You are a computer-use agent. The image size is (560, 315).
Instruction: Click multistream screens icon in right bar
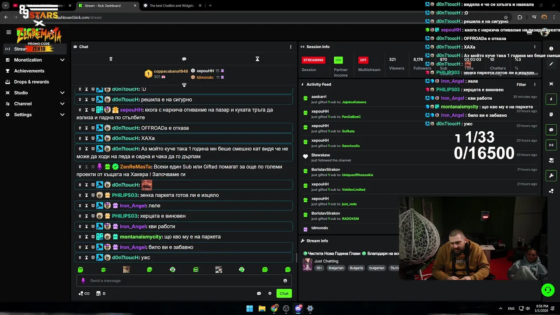551,161
